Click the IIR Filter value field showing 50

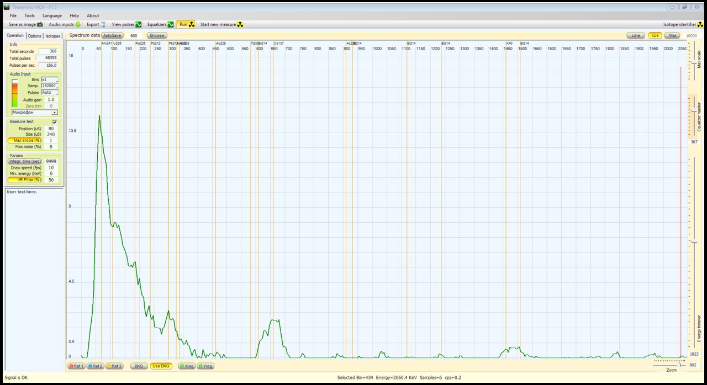[x=51, y=180]
